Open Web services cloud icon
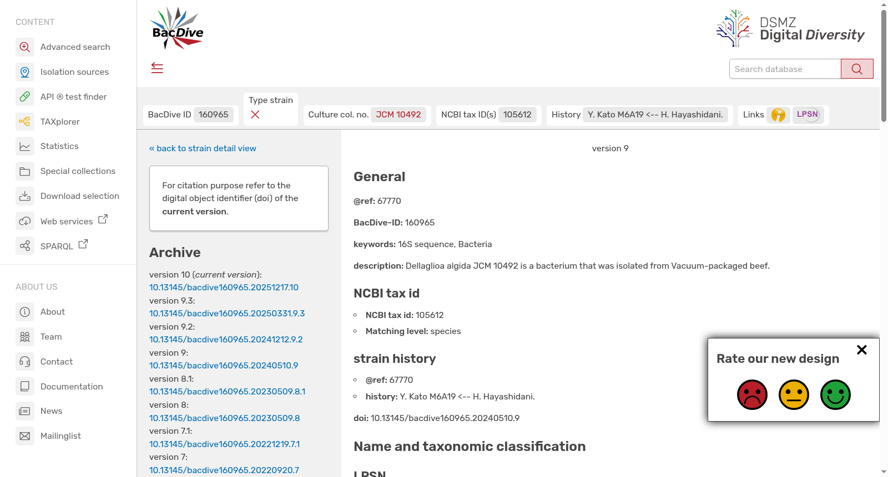Viewport: 888px width, 477px height. click(x=25, y=221)
